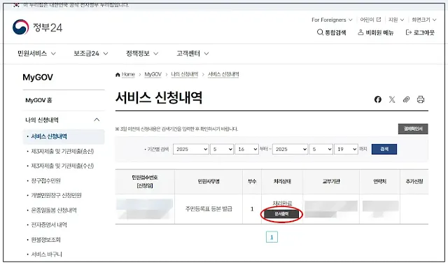Open 비회원 메뉴 non-member menu
The image size is (448, 265).
376,33
